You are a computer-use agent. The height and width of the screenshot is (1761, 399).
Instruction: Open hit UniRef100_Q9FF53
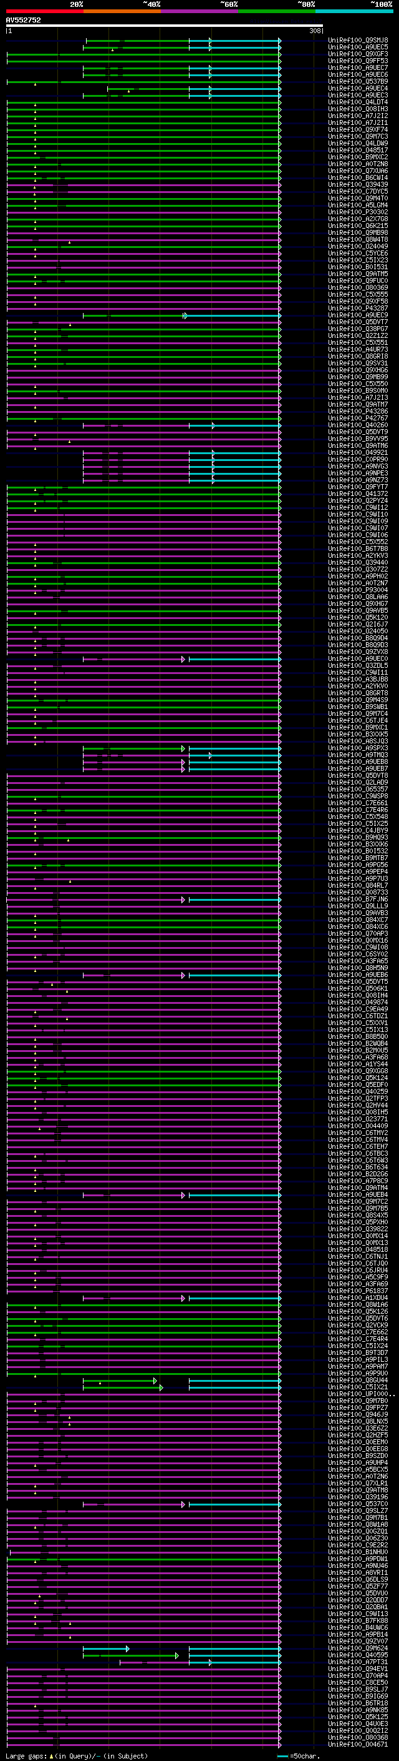(358, 61)
